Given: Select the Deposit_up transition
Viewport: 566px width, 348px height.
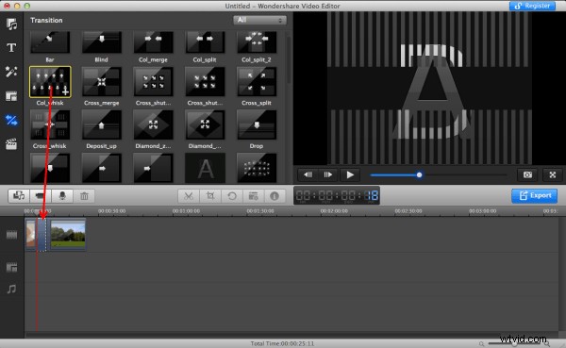Looking at the screenshot, I should tap(102, 124).
